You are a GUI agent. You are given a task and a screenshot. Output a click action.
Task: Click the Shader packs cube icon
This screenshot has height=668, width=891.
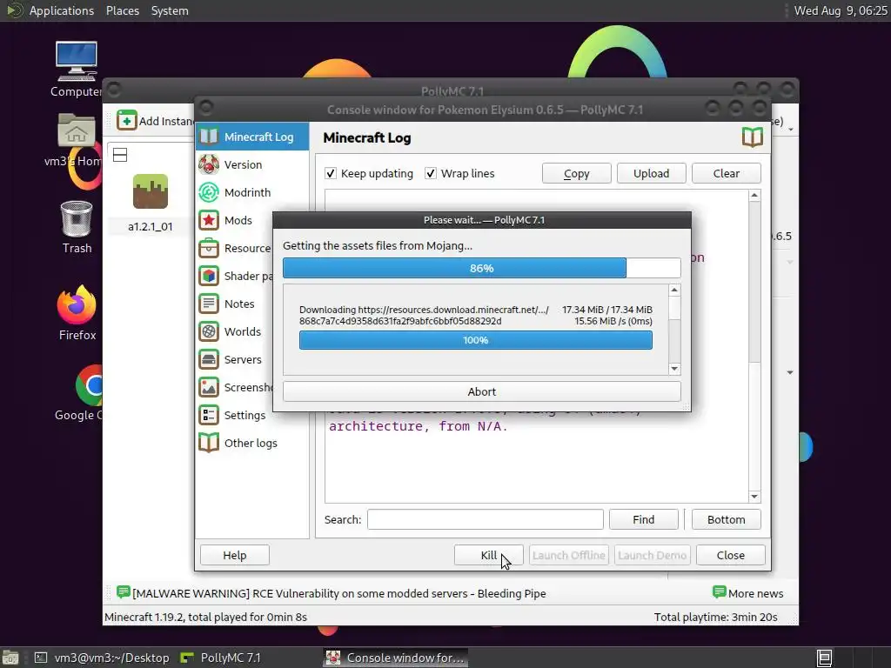pos(209,276)
